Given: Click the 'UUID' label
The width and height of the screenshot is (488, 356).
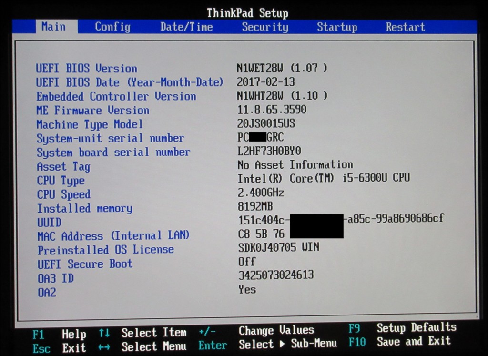Looking at the screenshot, I should [x=49, y=223].
